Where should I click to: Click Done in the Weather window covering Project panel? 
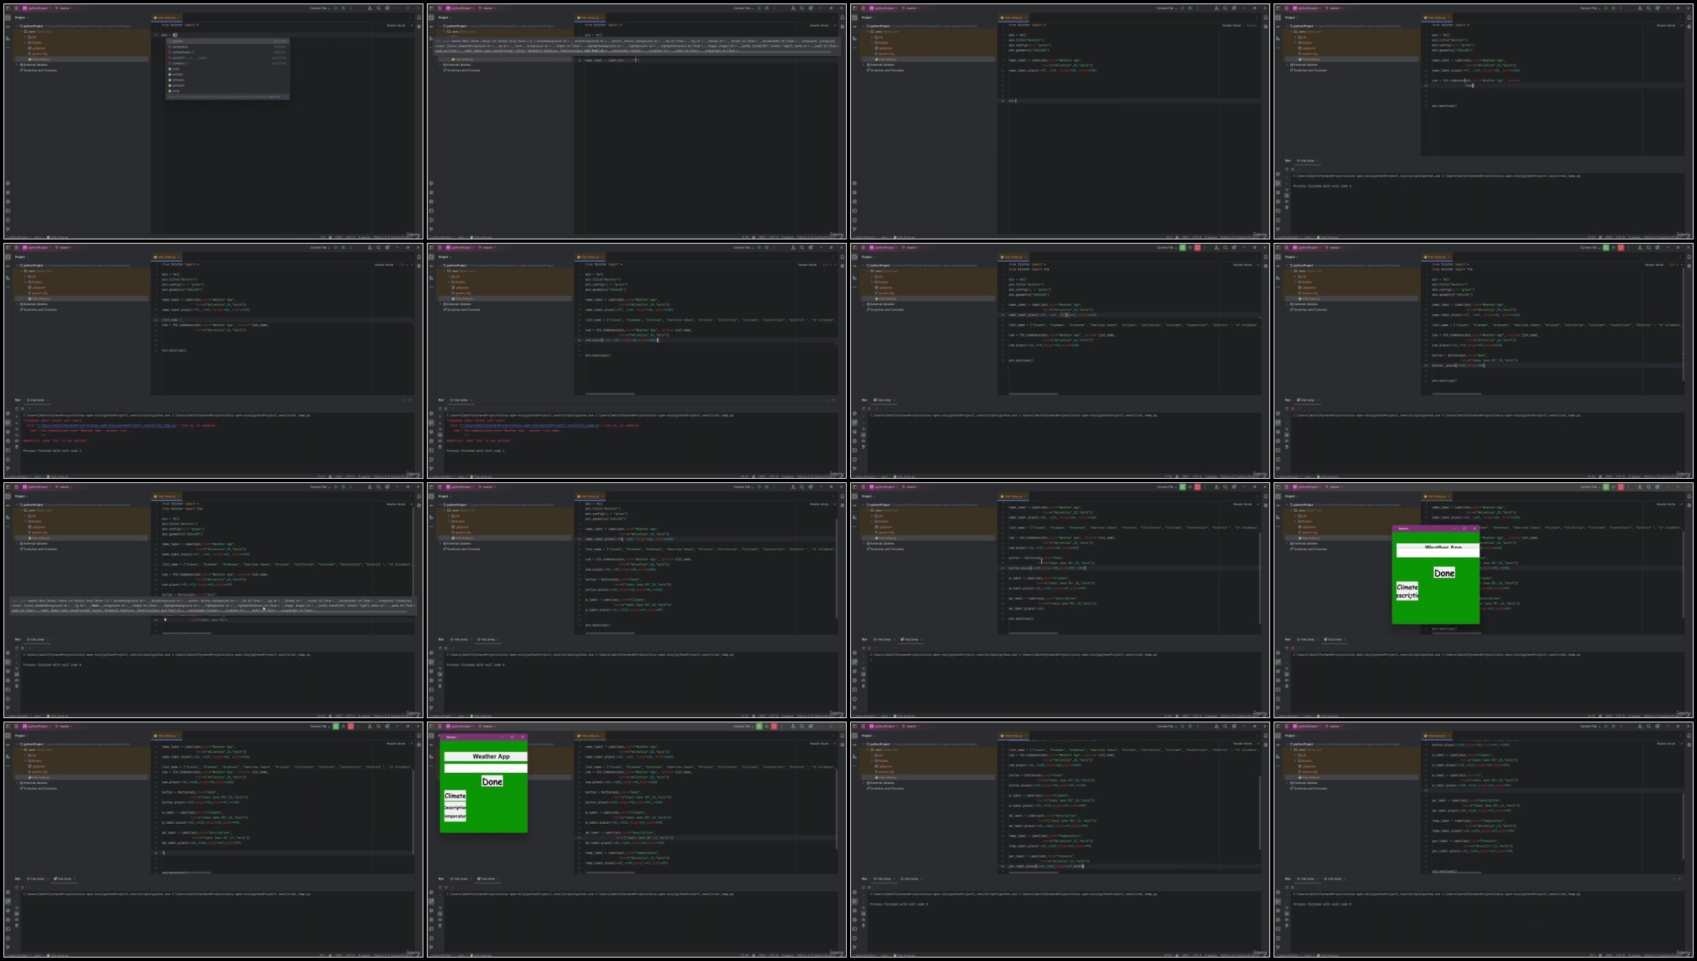[x=492, y=781]
